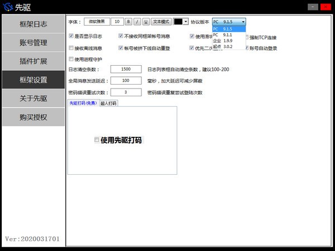Toggle italic font style button
Image resolution: width=335 pixels, height=251 pixels.
click(137, 22)
